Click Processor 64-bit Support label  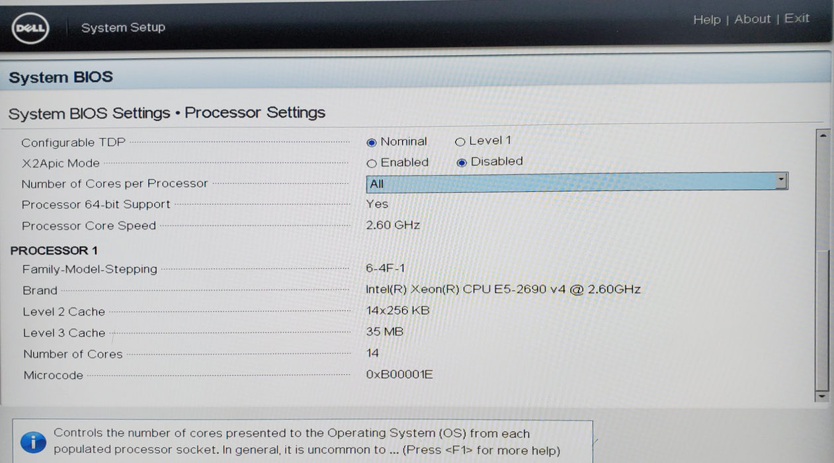96,205
